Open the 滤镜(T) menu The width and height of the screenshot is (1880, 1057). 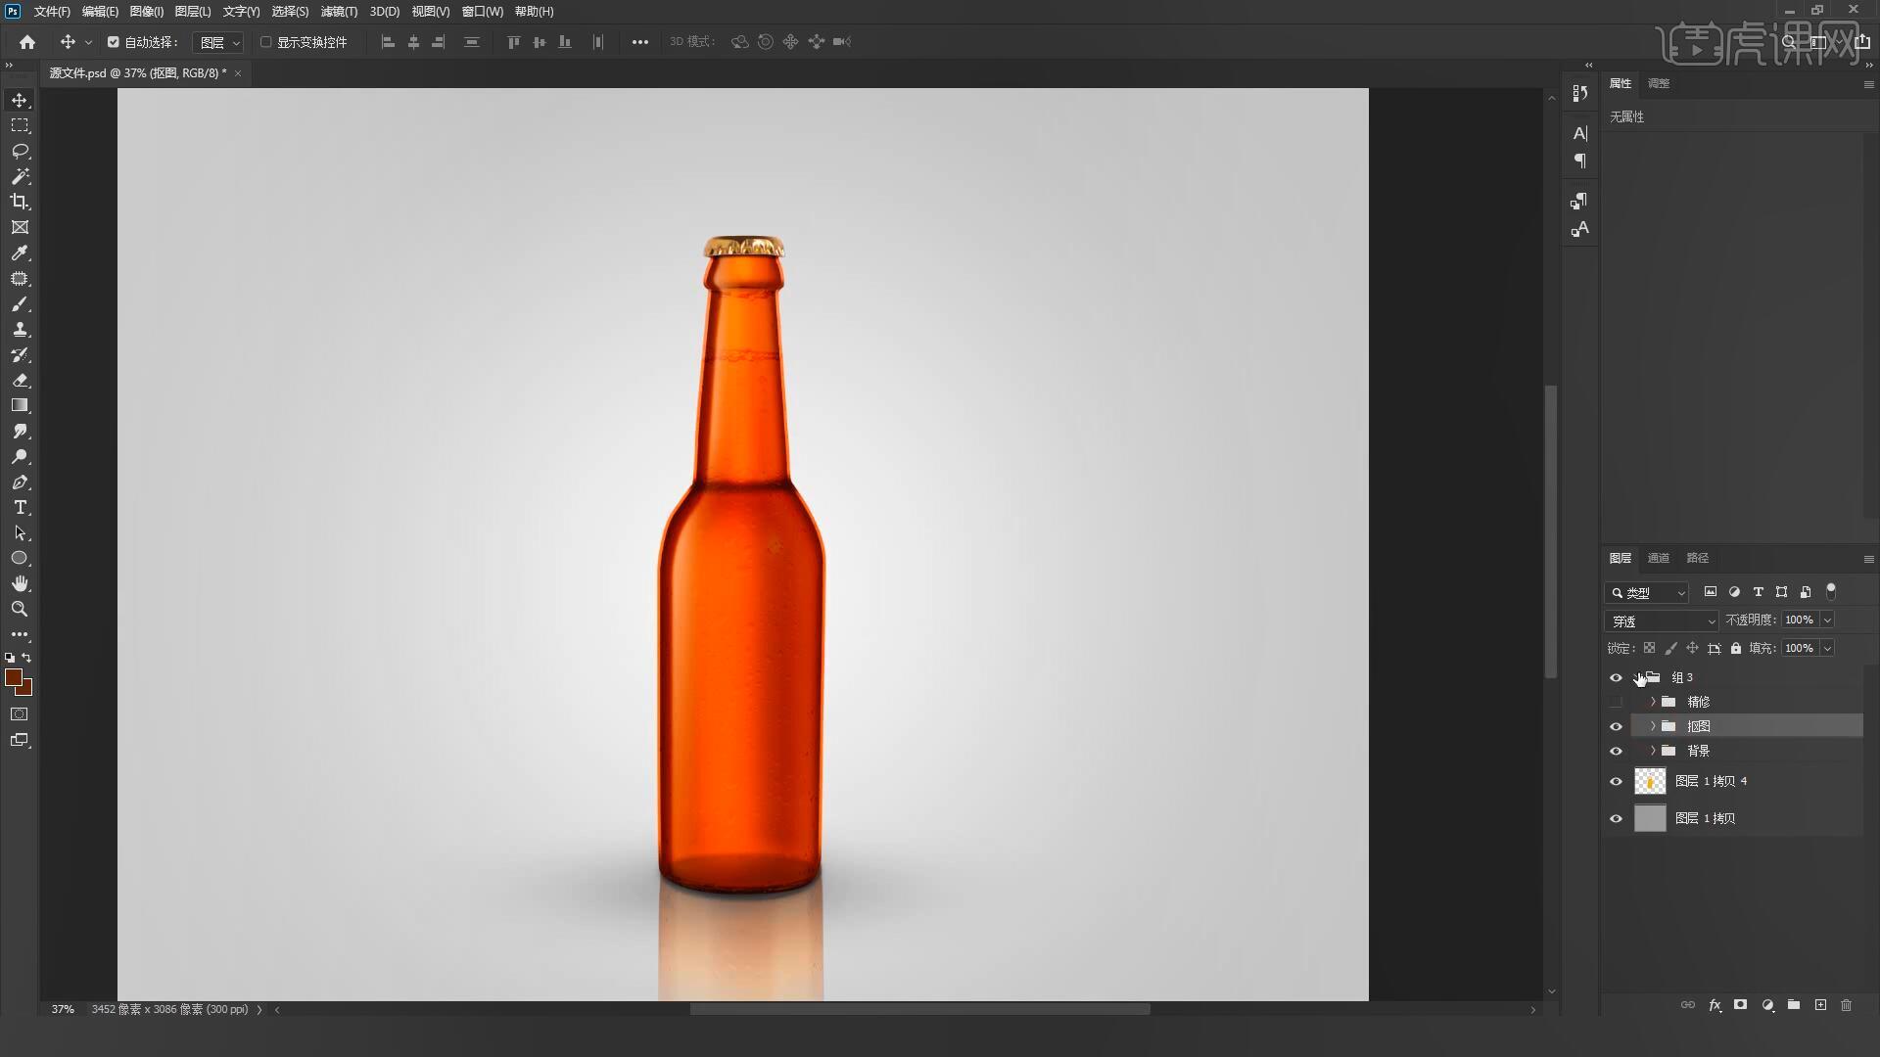[339, 12]
